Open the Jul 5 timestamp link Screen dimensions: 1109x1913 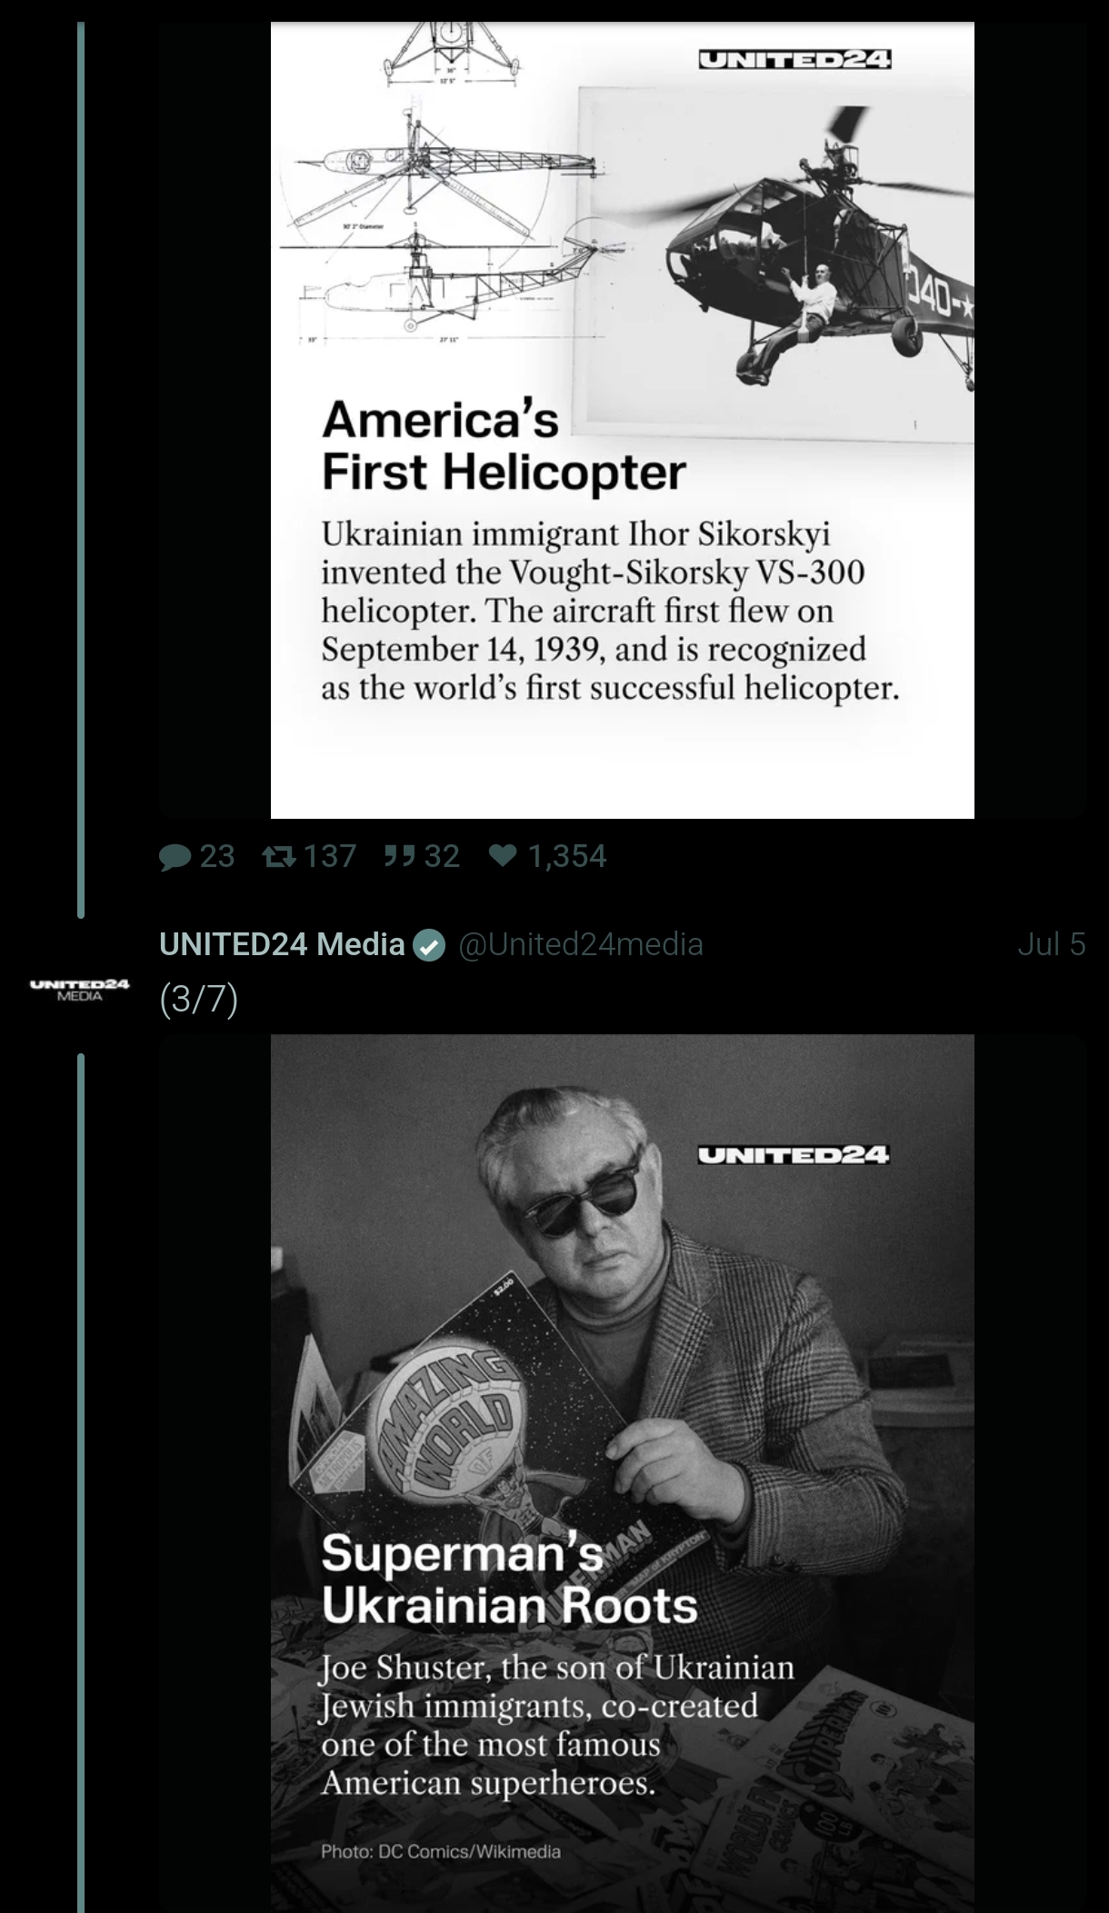[x=1052, y=945]
